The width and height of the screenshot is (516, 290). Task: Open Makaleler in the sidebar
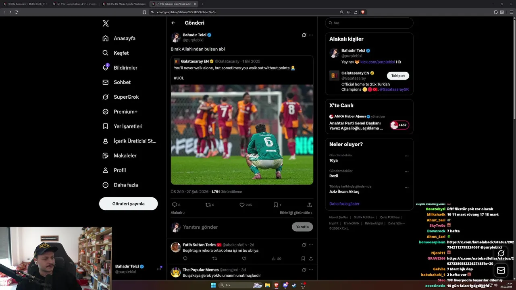(x=119, y=155)
